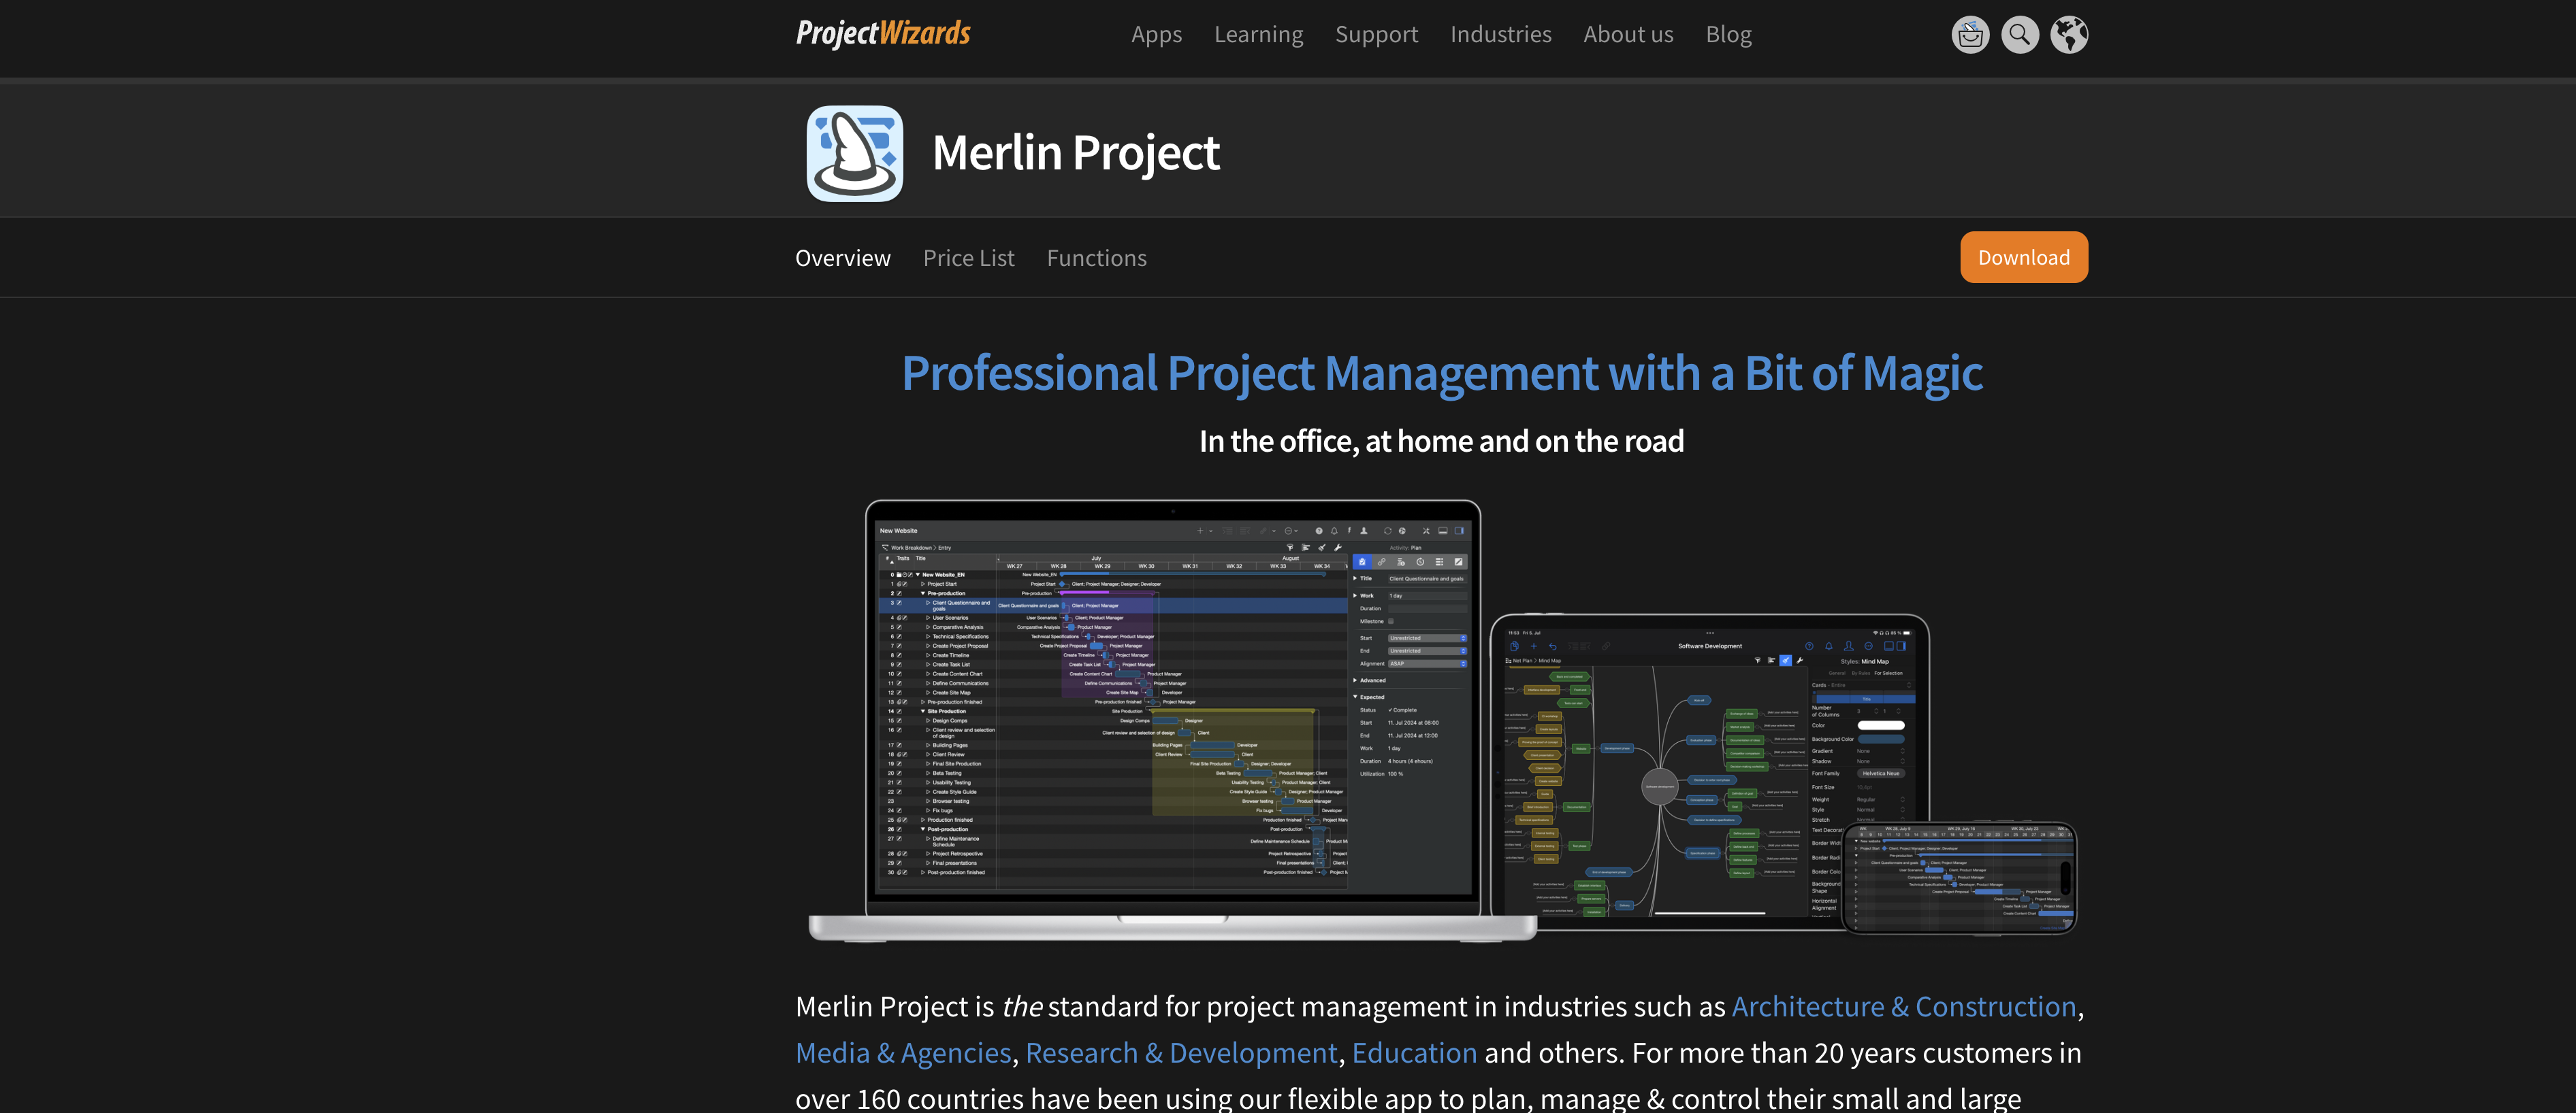Image resolution: width=2576 pixels, height=1113 pixels.
Task: Open the Industries menu
Action: [1500, 35]
